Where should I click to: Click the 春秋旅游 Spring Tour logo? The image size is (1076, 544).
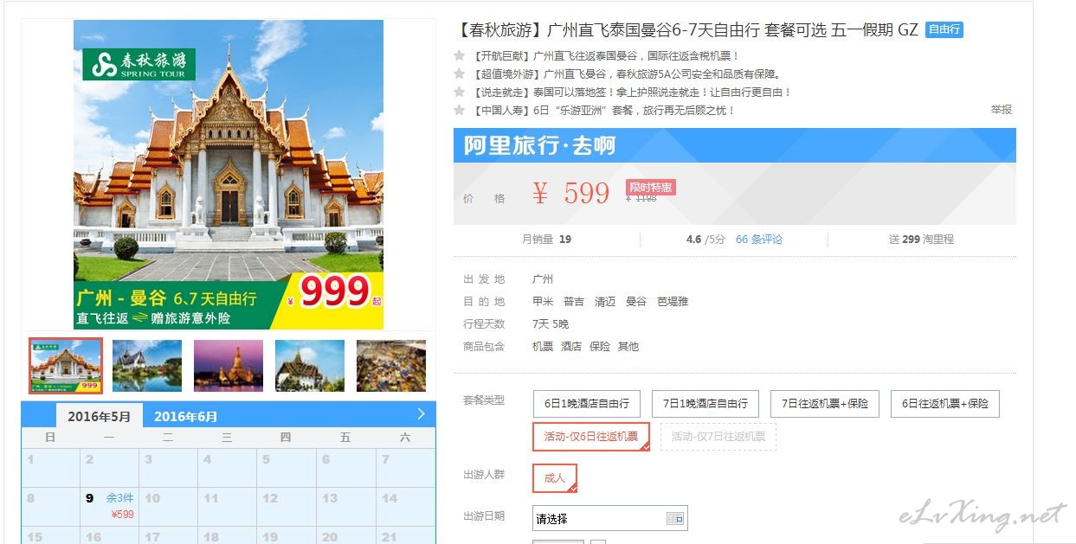pyautogui.click(x=139, y=65)
